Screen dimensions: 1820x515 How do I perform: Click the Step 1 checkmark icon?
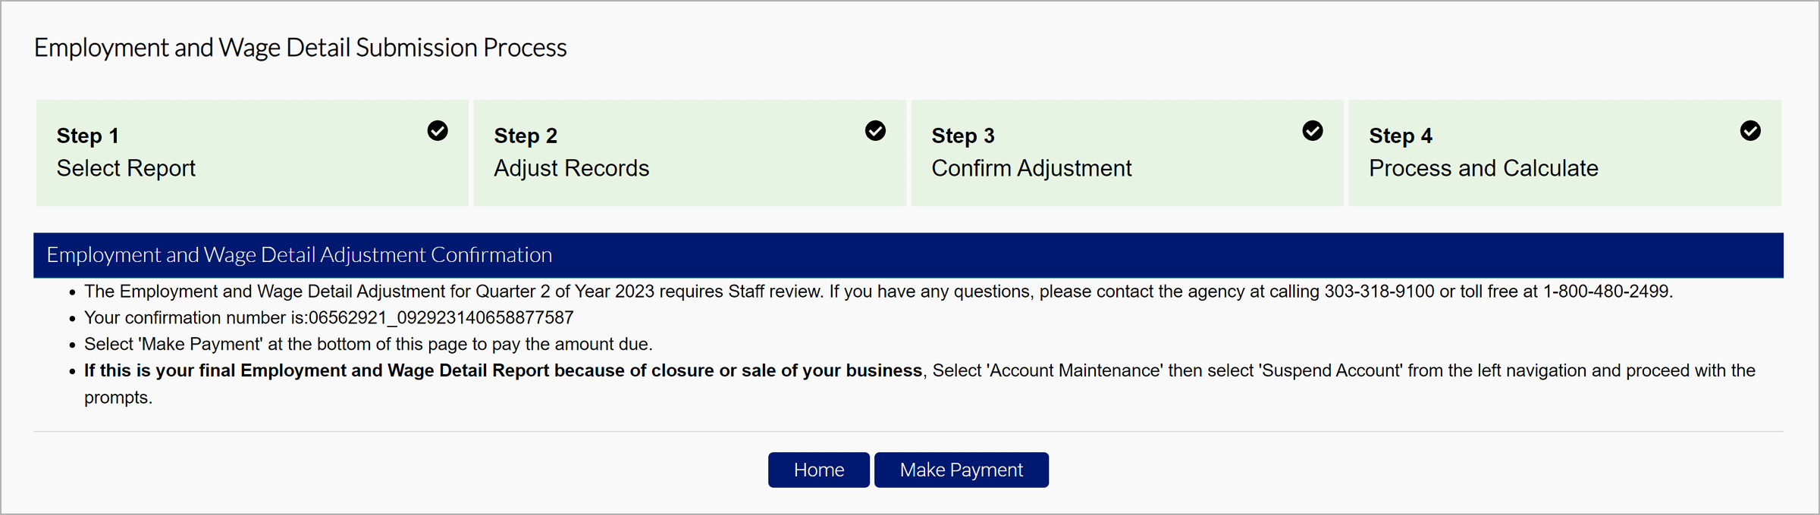(438, 131)
